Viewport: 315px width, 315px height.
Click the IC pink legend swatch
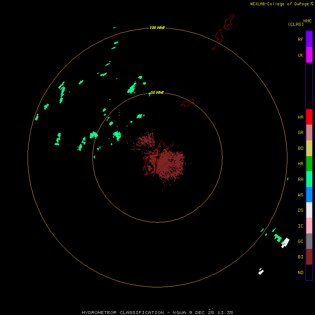(x=309, y=226)
